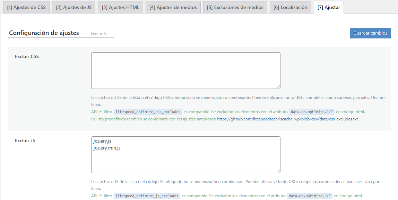Select the [3] Ajustes HTML tab
The width and height of the screenshot is (398, 200).
coord(120,7)
